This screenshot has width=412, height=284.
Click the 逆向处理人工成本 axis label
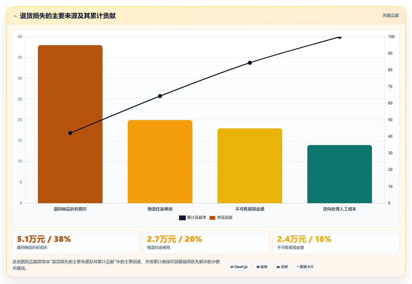click(340, 209)
